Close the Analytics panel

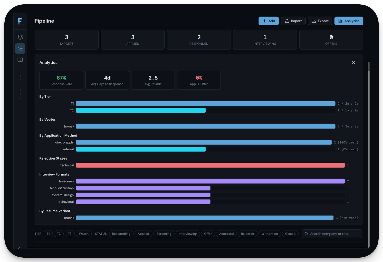(353, 62)
